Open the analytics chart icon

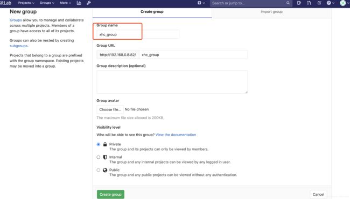(x=79, y=3)
